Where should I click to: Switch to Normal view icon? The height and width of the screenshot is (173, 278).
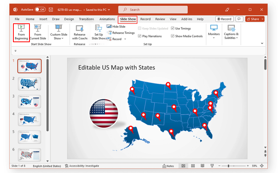(x=183, y=166)
